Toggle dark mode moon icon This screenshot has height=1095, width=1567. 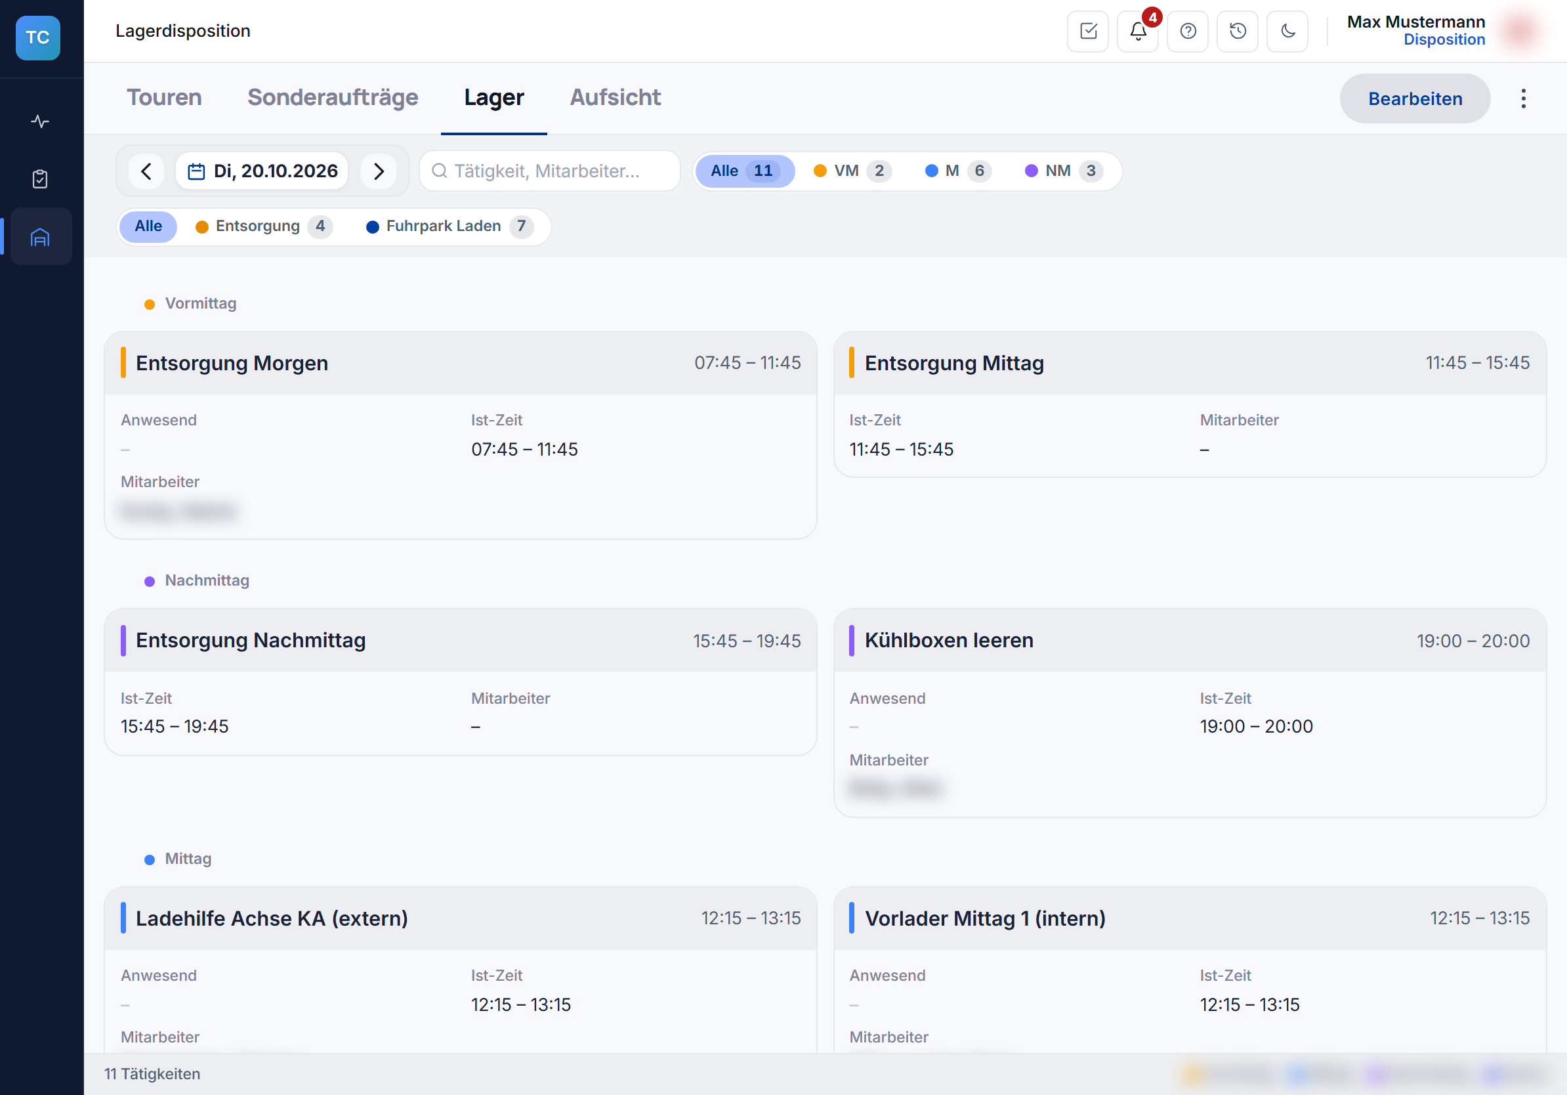[x=1287, y=32]
